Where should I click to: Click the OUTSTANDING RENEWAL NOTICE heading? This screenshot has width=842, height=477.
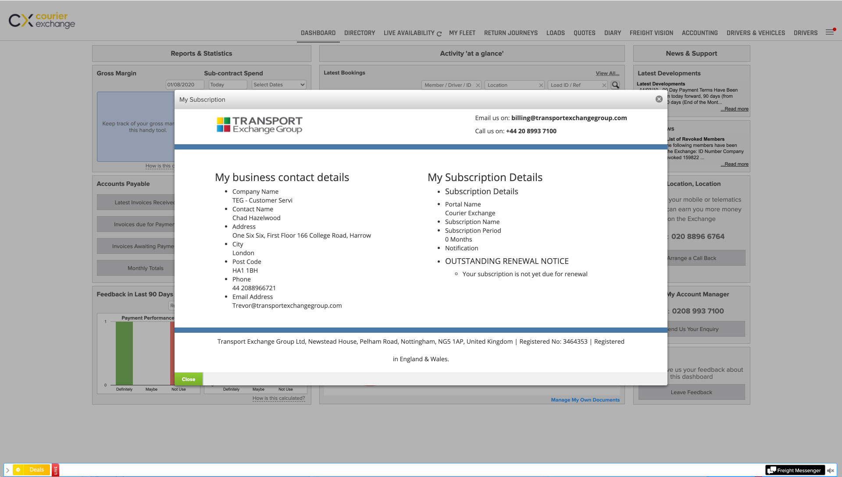[507, 261]
